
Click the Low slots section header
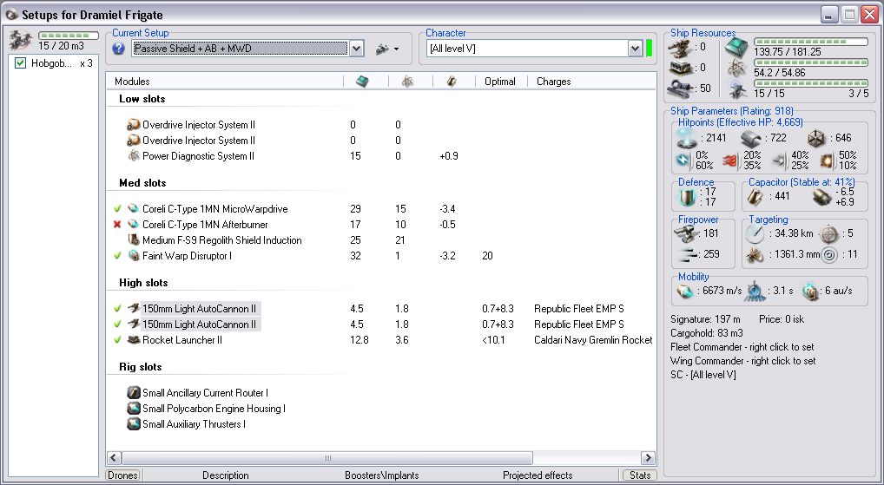click(x=142, y=99)
